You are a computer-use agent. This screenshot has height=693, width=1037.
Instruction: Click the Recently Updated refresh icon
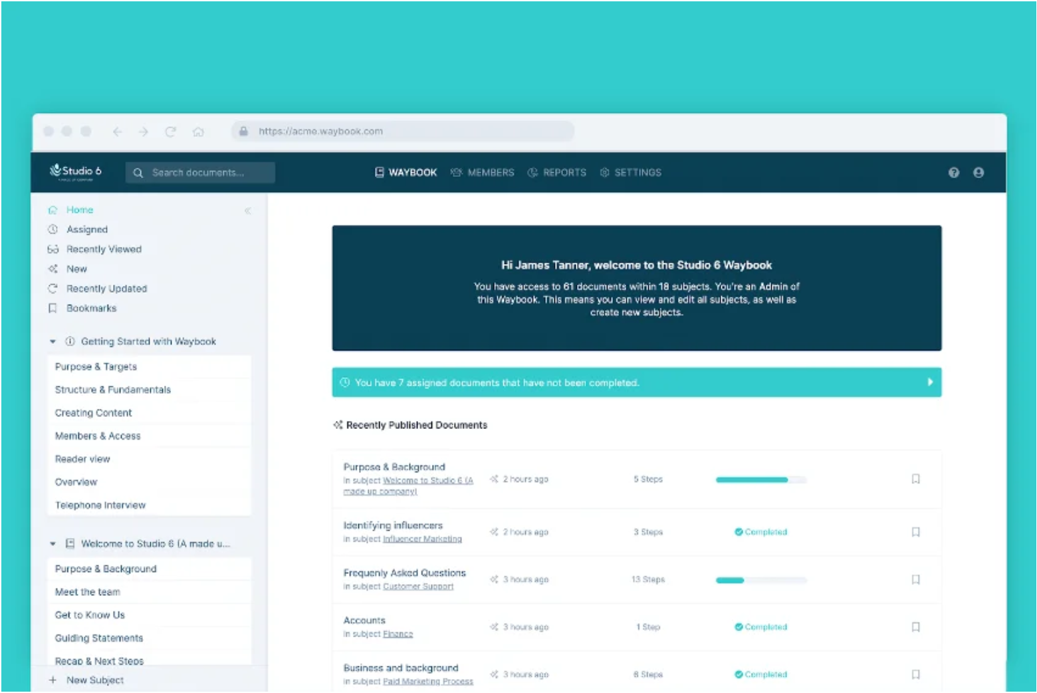[x=53, y=289]
